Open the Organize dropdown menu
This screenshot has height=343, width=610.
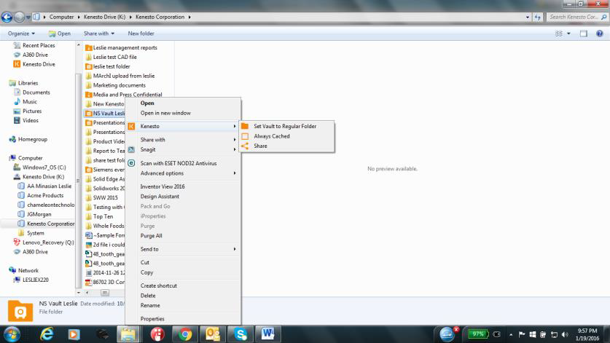21,33
